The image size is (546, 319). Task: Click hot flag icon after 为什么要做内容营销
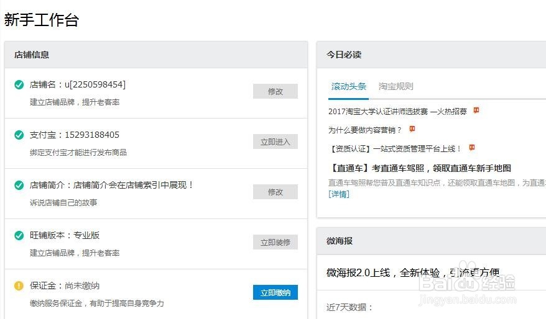pyautogui.click(x=412, y=129)
